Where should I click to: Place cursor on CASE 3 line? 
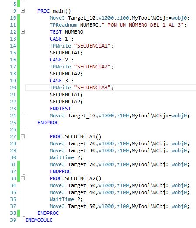(x=61, y=81)
